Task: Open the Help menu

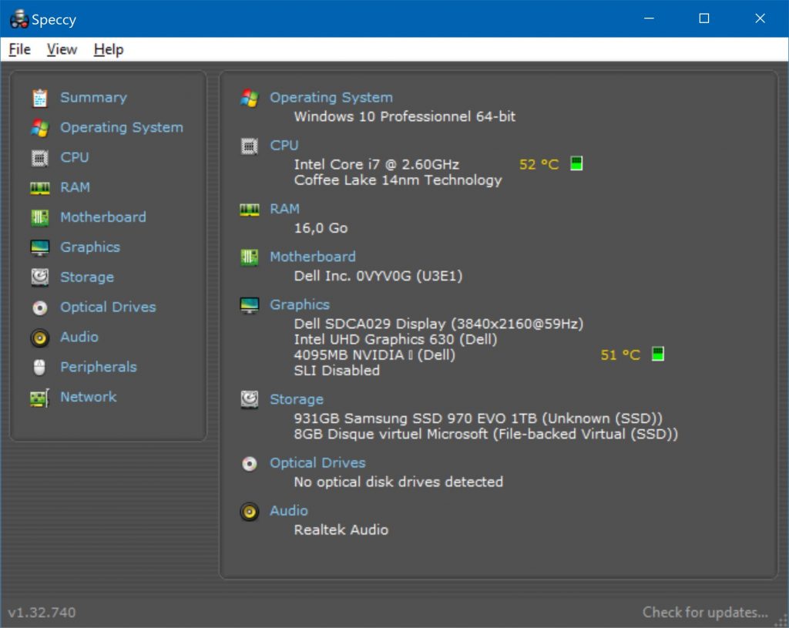Action: [109, 49]
